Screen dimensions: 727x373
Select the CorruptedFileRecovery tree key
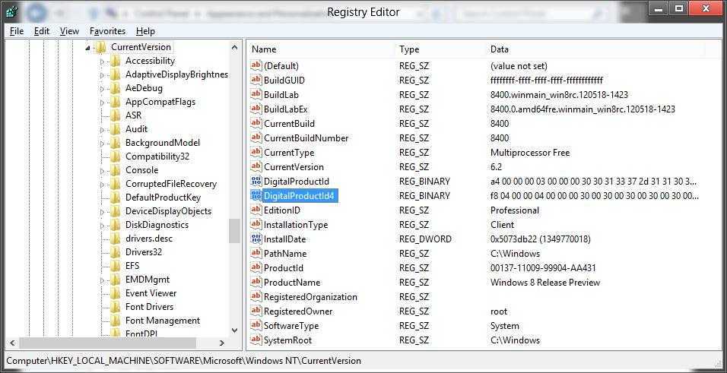(171, 184)
